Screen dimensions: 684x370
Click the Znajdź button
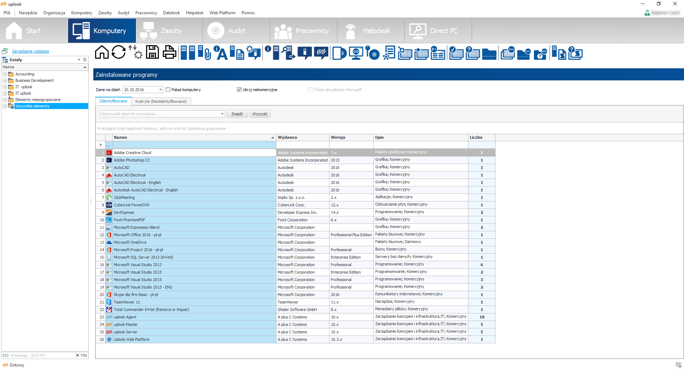coord(237,114)
